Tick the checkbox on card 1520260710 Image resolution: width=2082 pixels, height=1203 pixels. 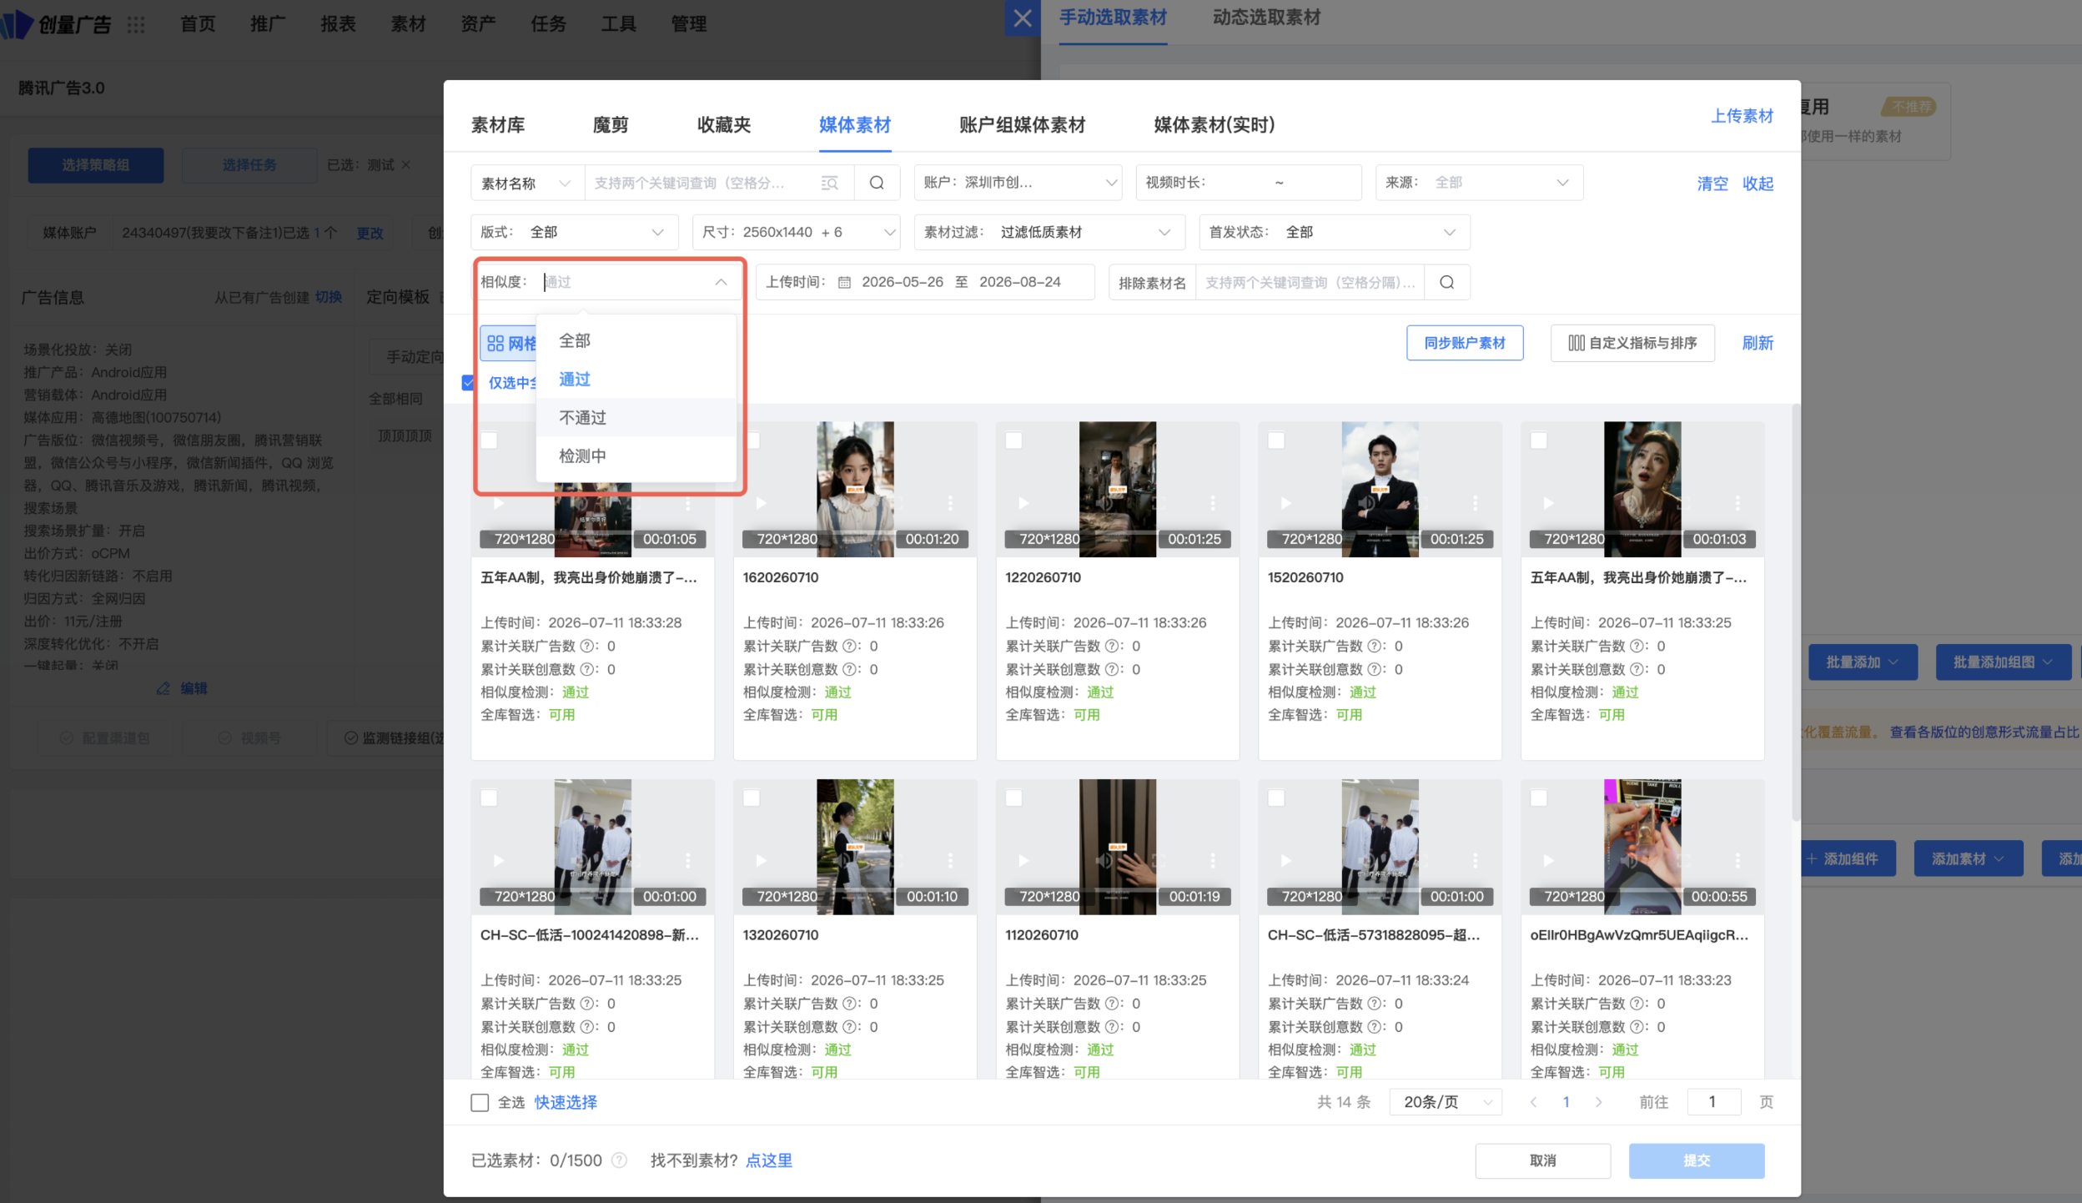click(x=1276, y=440)
